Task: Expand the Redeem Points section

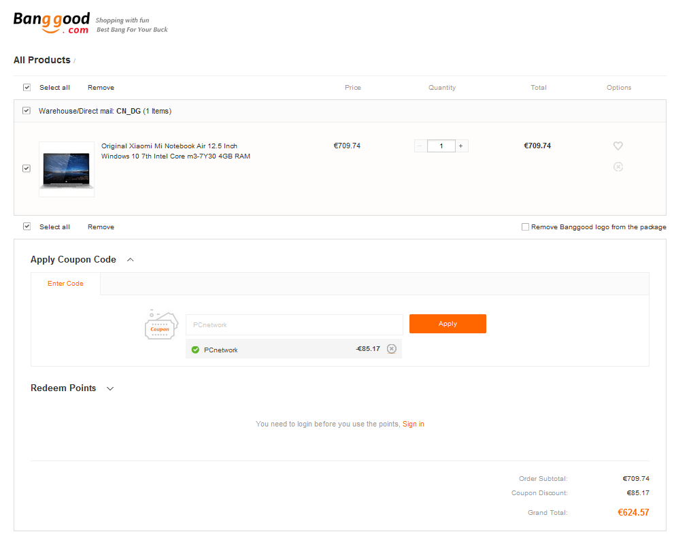Action: 110,388
